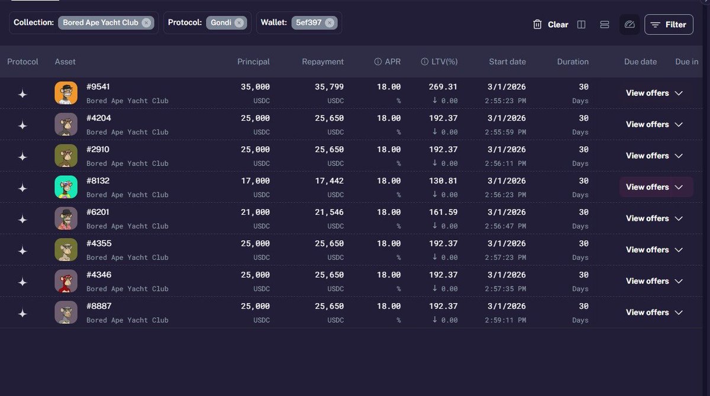Viewport: 710px width, 396px height.
Task: Click the Gondi protocol icon for #9541
Action: pyautogui.click(x=22, y=94)
